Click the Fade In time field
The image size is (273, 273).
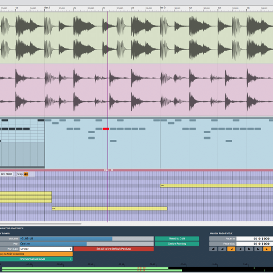point(254,238)
